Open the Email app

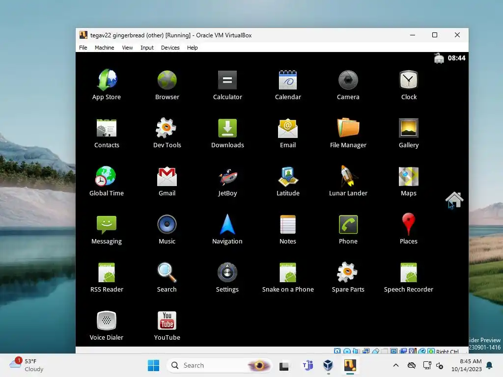(x=288, y=133)
